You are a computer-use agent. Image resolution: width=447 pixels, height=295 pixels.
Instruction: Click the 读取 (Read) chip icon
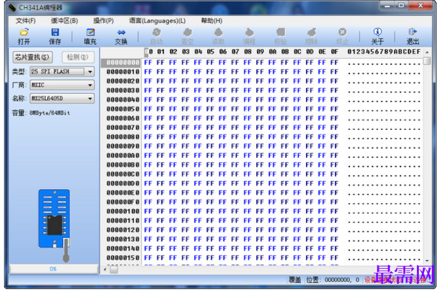point(218,32)
